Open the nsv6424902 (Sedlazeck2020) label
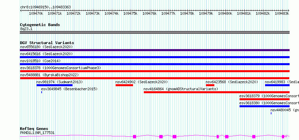Viewport: 299px width, 140px height. [x=141, y=82]
